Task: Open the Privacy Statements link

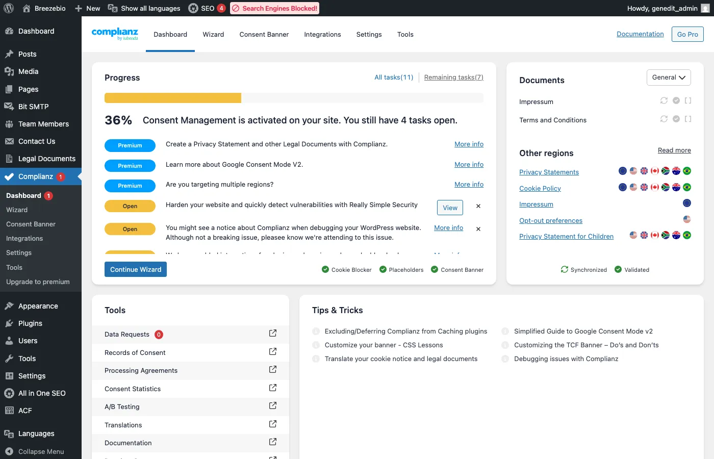Action: point(549,172)
